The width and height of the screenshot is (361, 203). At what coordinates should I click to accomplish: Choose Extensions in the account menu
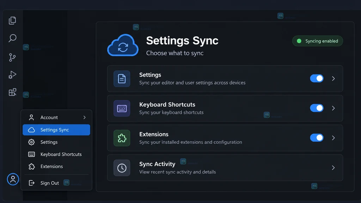click(56, 166)
